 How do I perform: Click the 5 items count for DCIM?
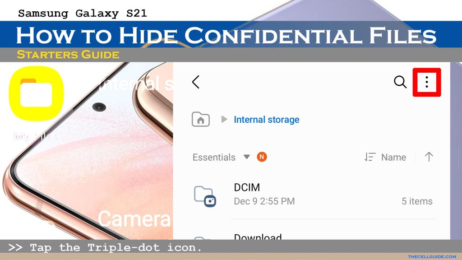click(x=417, y=201)
